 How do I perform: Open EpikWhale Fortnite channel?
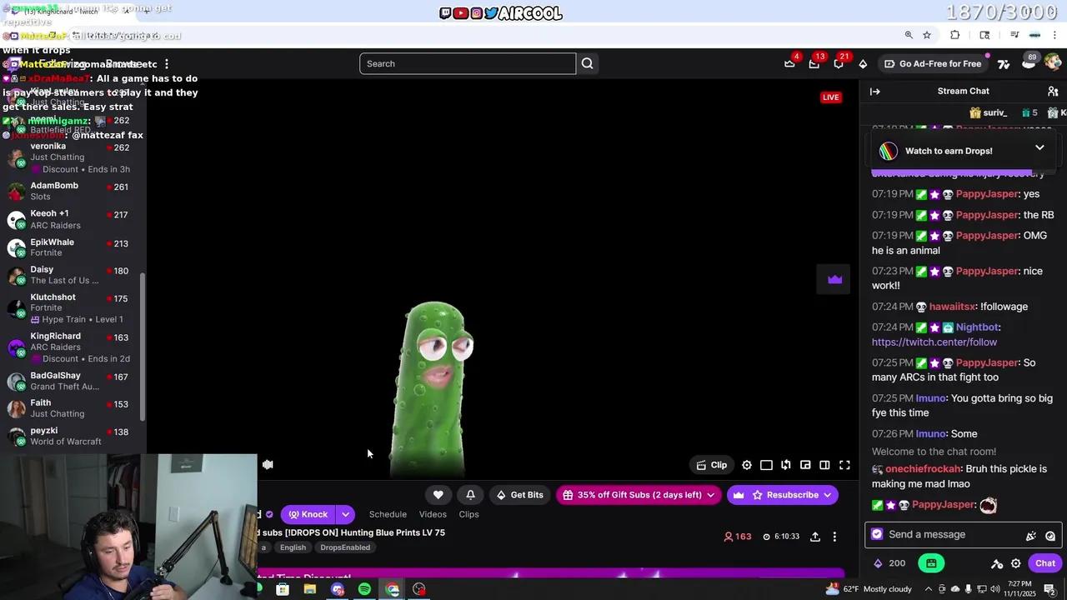click(x=73, y=247)
